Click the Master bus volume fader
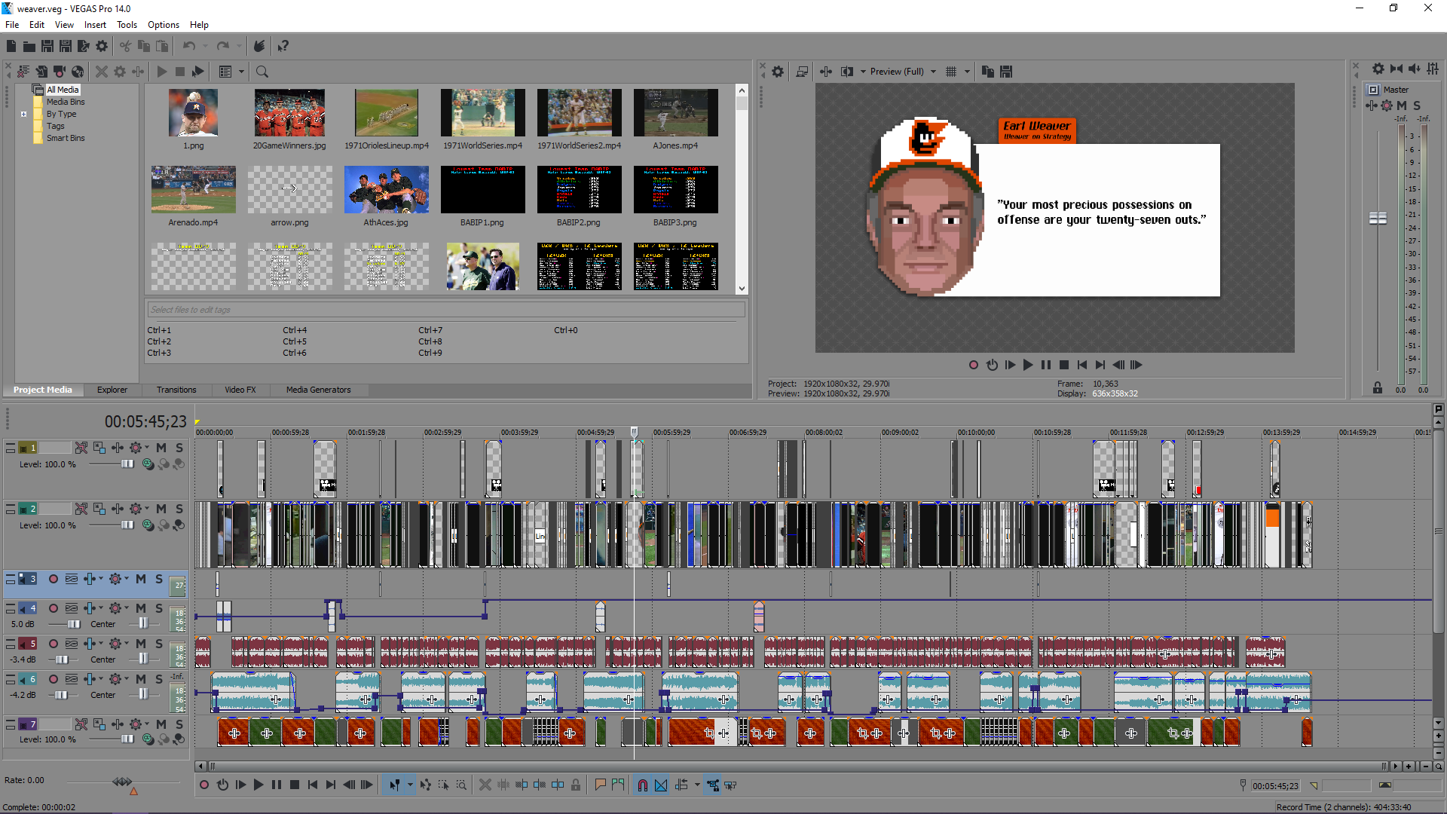Viewport: 1447px width, 814px height. [1378, 218]
